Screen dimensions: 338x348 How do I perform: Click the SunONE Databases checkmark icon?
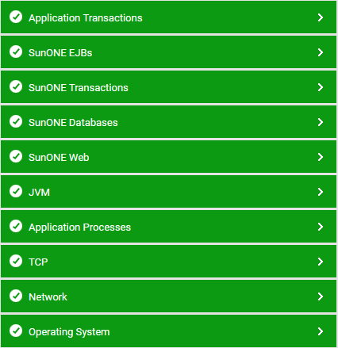[x=16, y=121]
